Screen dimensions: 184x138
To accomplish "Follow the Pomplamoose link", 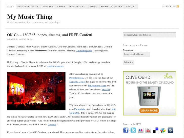I will pyautogui.click(x=76, y=78).
